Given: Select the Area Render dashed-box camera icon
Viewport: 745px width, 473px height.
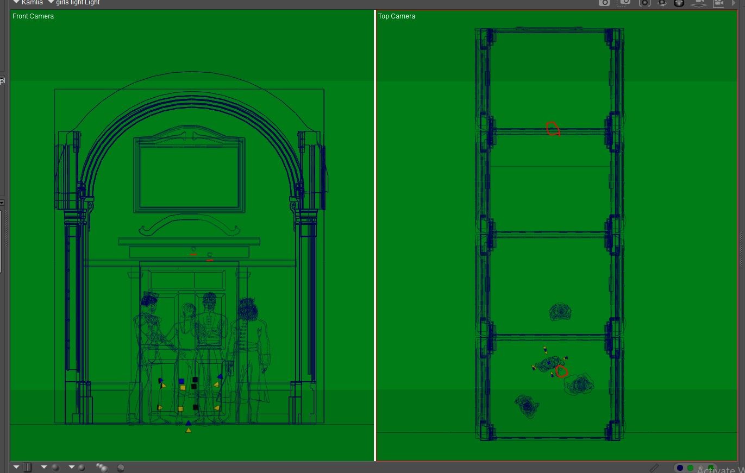Looking at the screenshot, I should [x=625, y=3].
